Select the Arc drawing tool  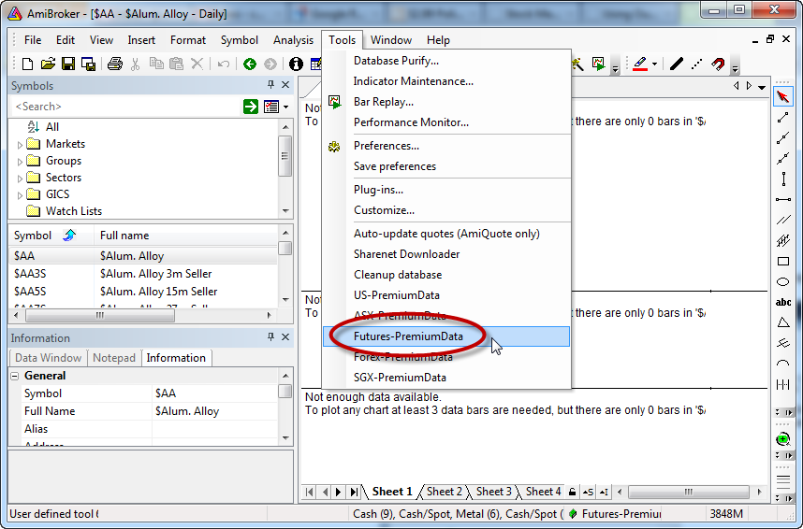point(783,364)
